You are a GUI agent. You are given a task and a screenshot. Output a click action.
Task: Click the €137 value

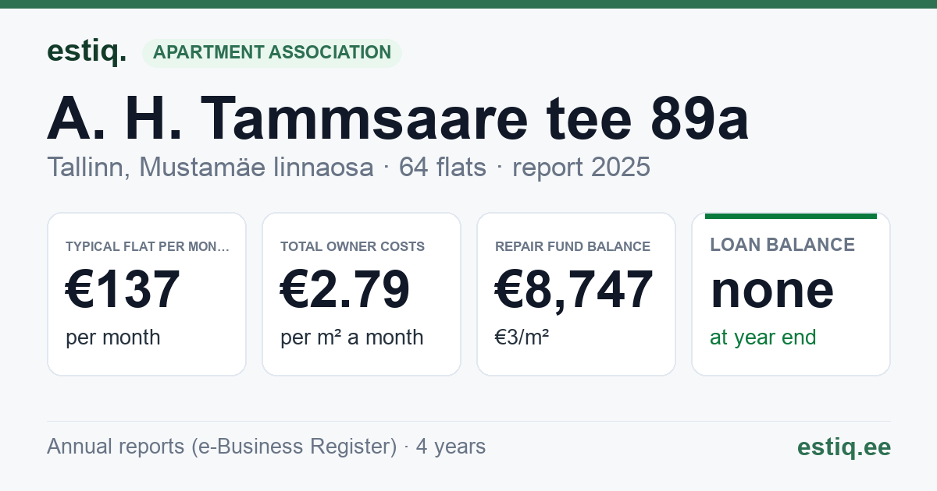[x=123, y=289]
